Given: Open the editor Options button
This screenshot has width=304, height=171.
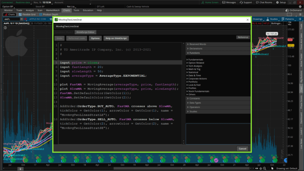Looking at the screenshot, I should (x=95, y=38).
